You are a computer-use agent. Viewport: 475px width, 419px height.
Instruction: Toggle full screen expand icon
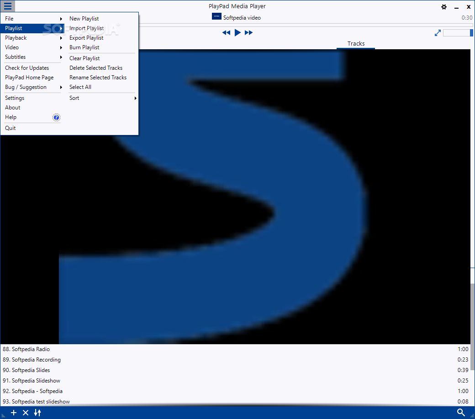(438, 33)
